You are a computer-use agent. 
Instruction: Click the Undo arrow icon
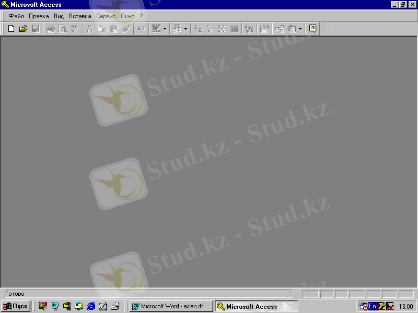point(141,29)
